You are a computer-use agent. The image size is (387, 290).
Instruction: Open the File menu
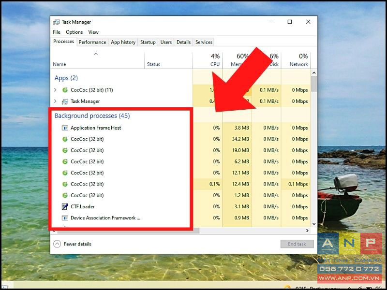[57, 32]
